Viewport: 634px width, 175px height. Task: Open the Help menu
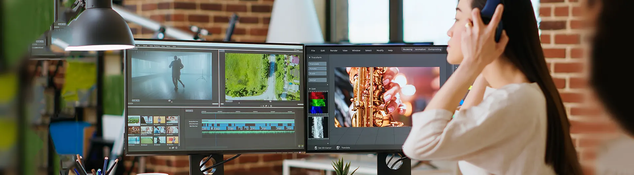(390, 51)
